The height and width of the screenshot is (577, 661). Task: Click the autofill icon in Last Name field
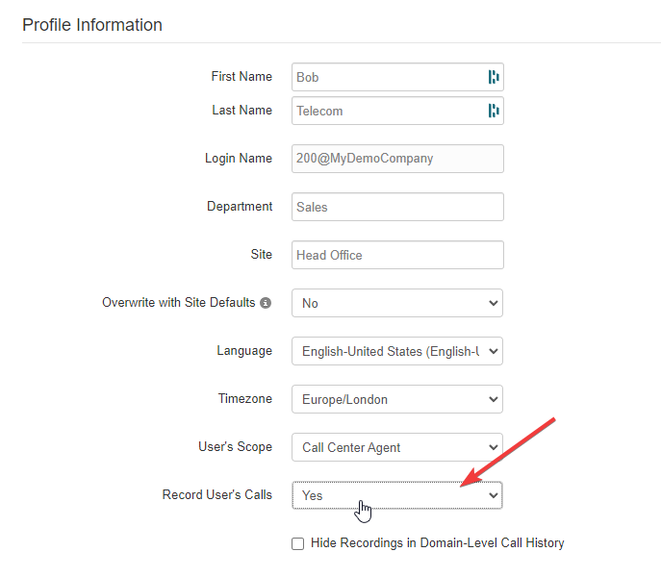(x=494, y=111)
